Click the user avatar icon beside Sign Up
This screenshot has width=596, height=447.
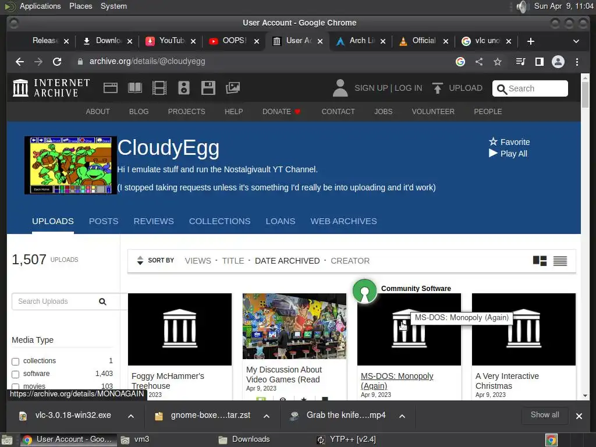[340, 88]
